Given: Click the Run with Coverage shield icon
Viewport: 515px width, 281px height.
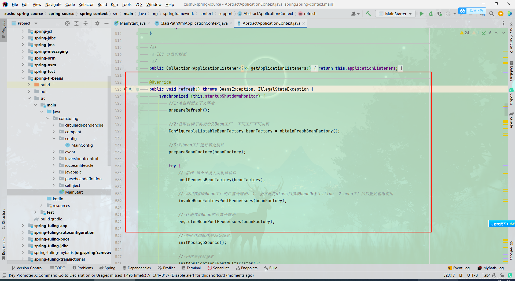Looking at the screenshot, I should 439,14.
